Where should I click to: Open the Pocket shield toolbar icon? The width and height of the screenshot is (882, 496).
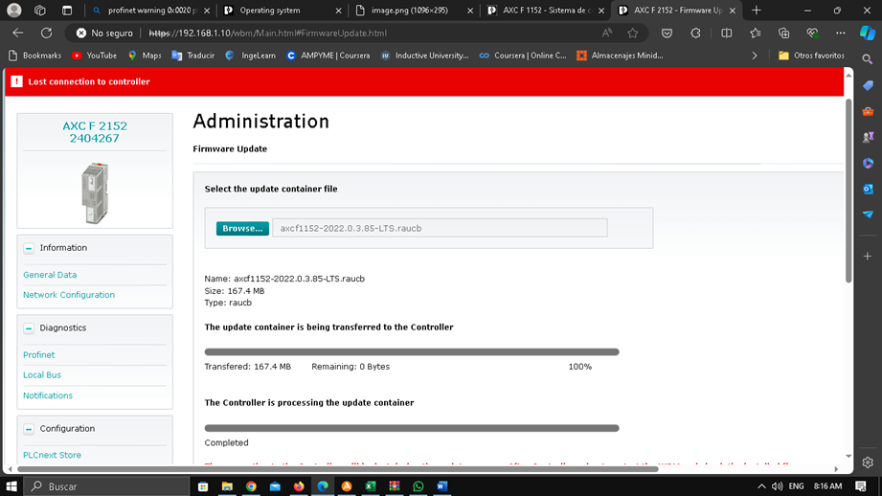coord(667,34)
